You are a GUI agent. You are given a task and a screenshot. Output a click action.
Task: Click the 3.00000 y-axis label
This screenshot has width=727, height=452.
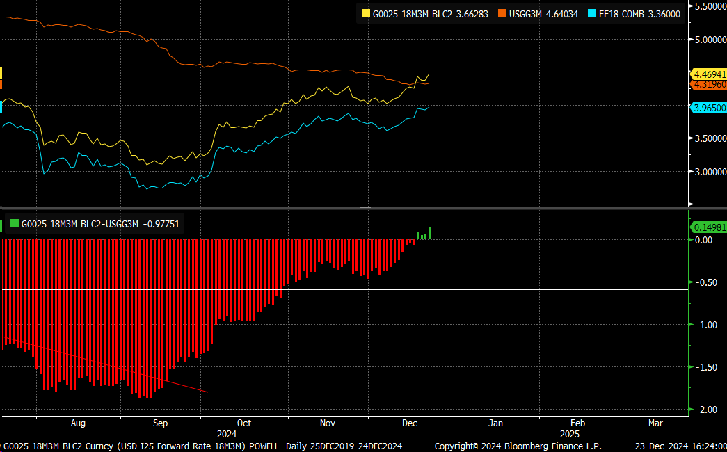click(710, 172)
